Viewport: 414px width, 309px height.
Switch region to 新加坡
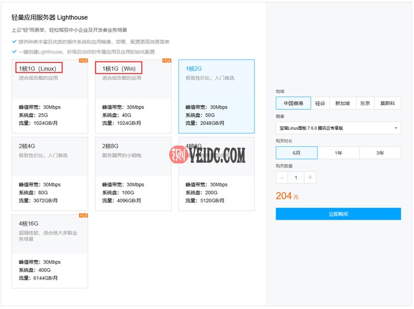343,103
